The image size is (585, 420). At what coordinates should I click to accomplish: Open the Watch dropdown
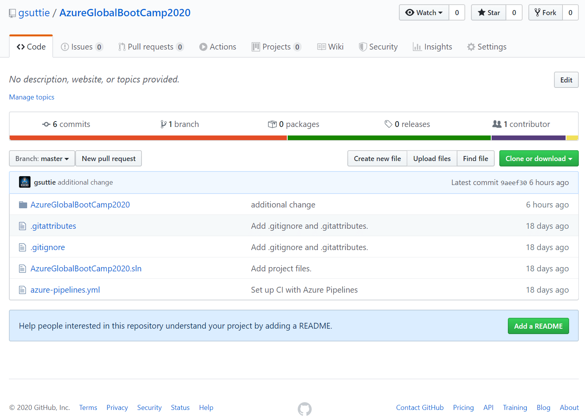(x=424, y=13)
